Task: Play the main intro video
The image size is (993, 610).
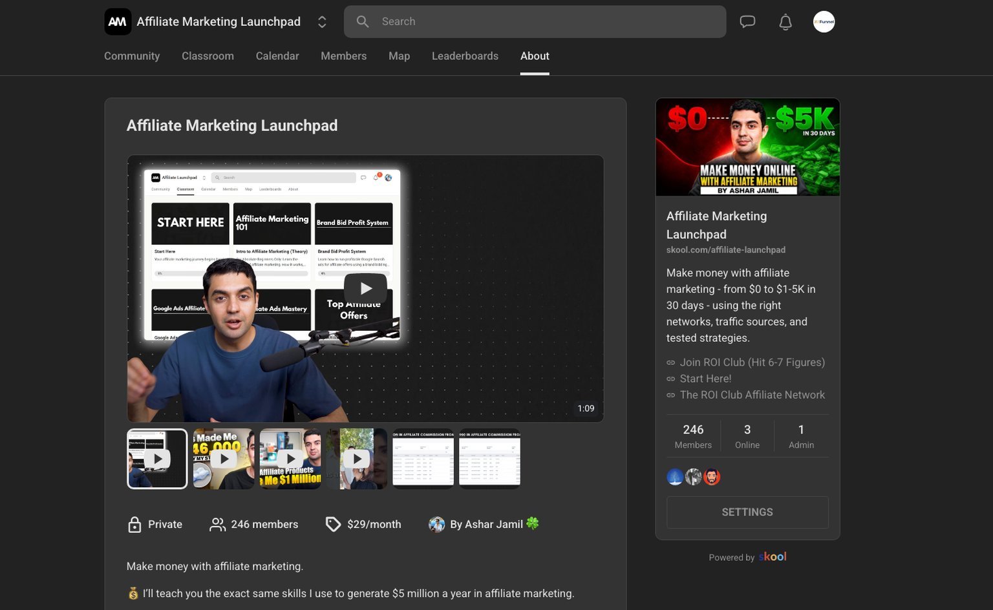Action: click(365, 288)
